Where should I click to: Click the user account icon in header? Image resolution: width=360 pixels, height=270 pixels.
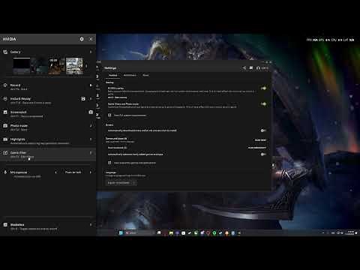pyautogui.click(x=258, y=68)
